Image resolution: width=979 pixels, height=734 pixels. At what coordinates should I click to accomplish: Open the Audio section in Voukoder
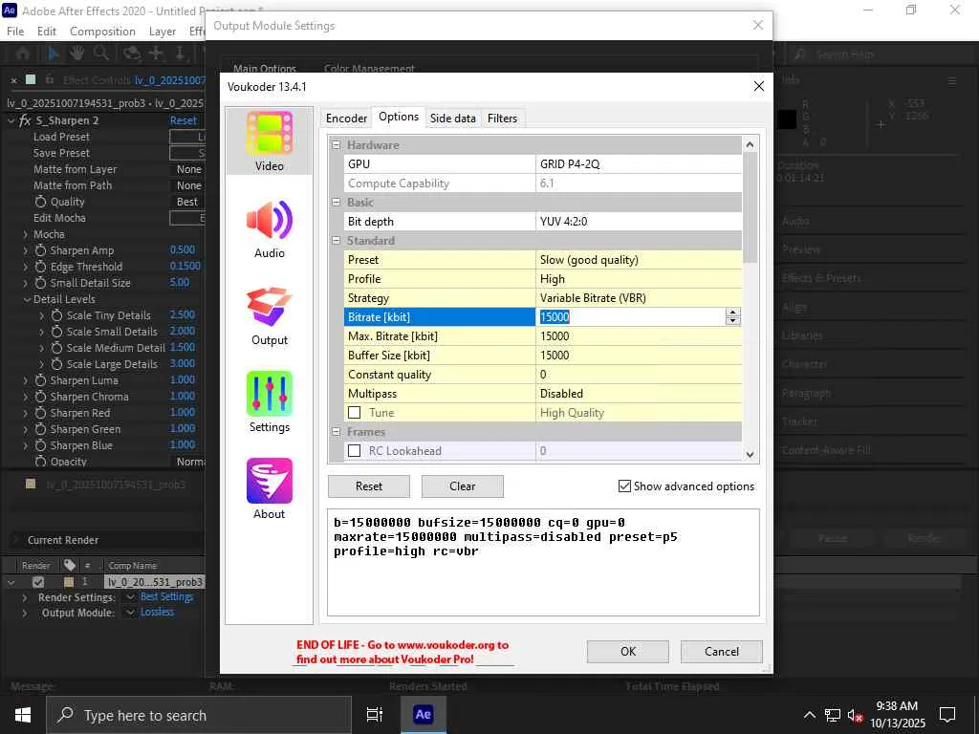click(269, 228)
